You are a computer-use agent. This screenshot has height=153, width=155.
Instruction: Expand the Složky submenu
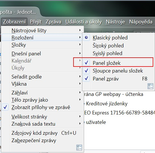pos(42,45)
